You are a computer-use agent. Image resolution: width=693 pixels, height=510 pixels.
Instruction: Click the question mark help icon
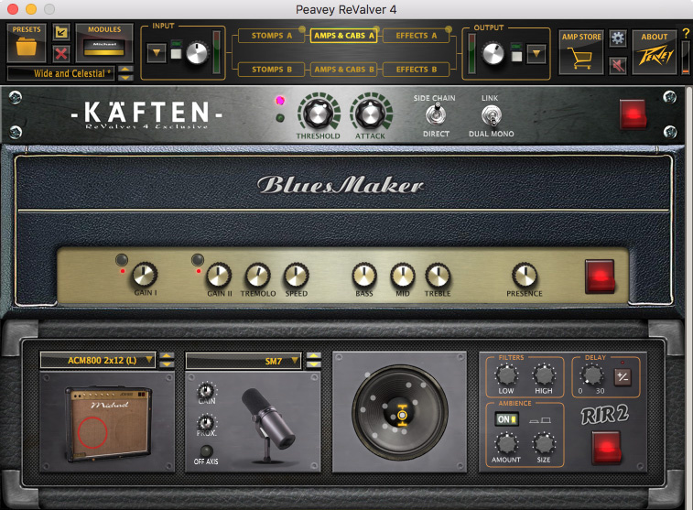[686, 33]
